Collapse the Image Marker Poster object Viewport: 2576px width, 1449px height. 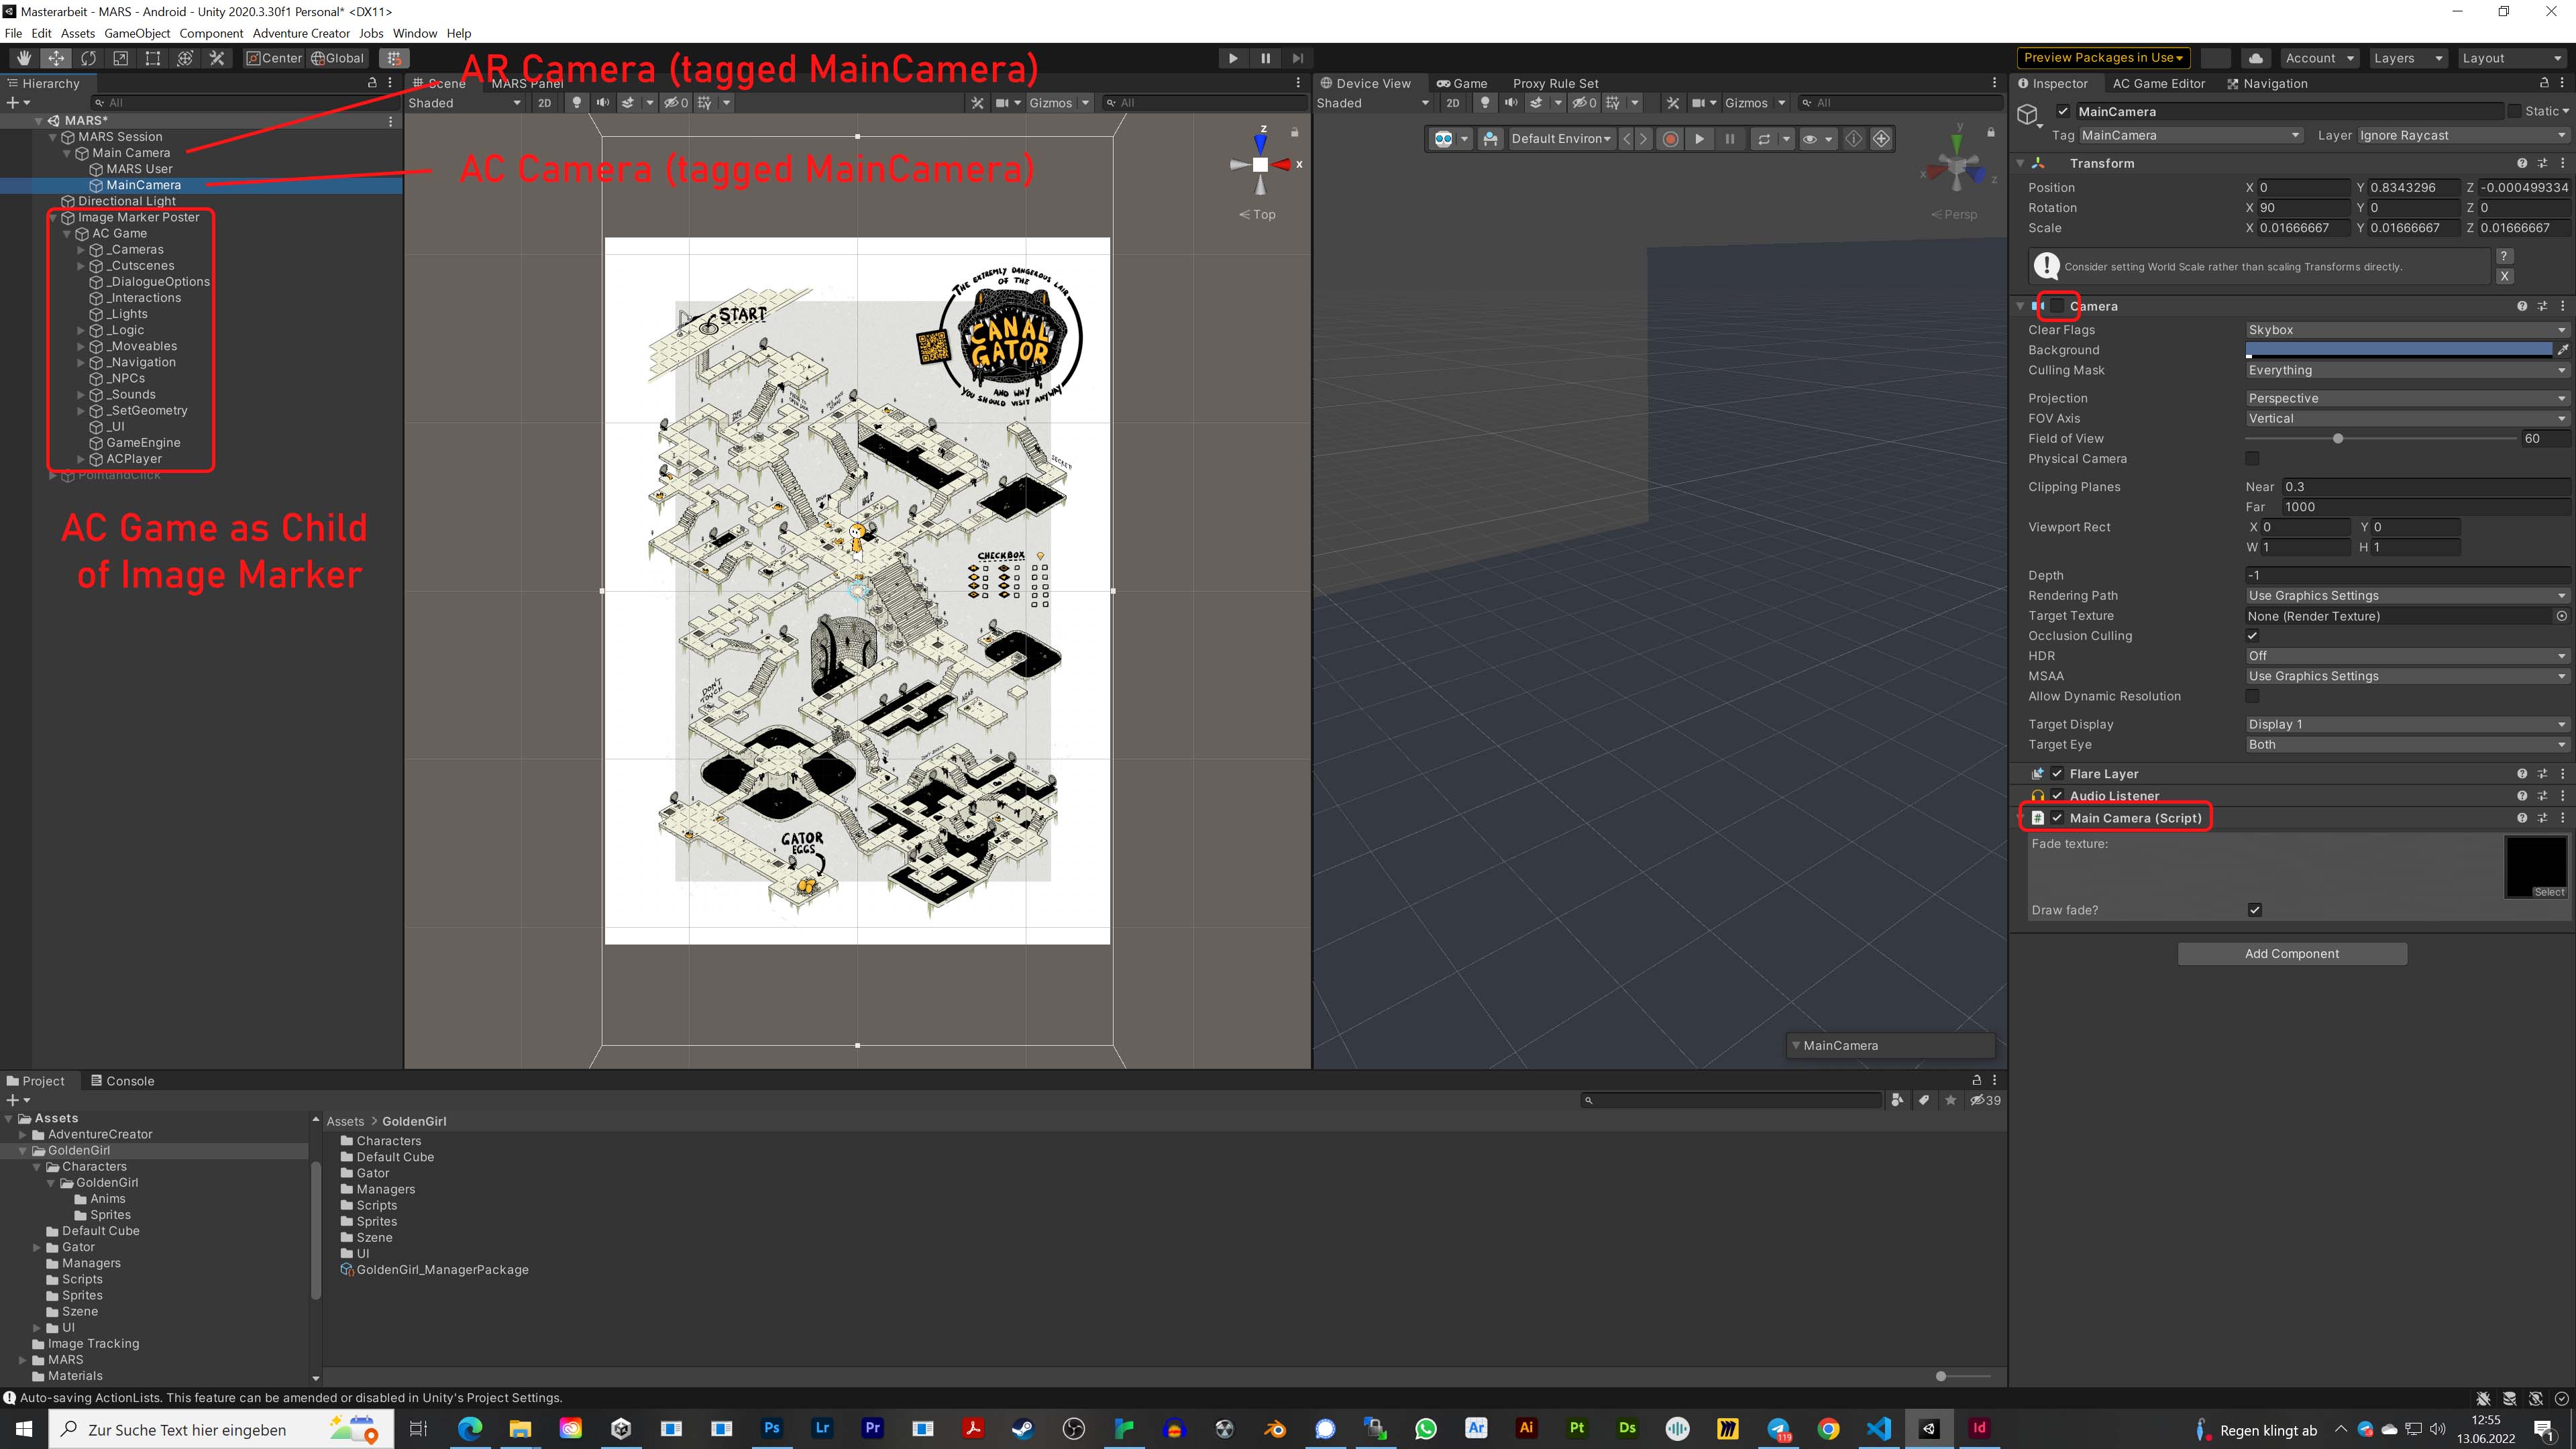[x=53, y=217]
